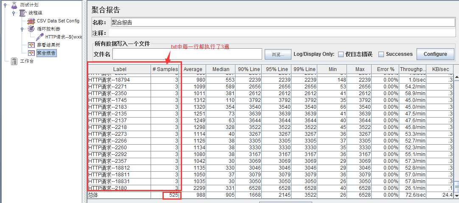Select 工作台 in the tree
Image resolution: width=459 pixels, height=203 pixels.
pos(27,61)
